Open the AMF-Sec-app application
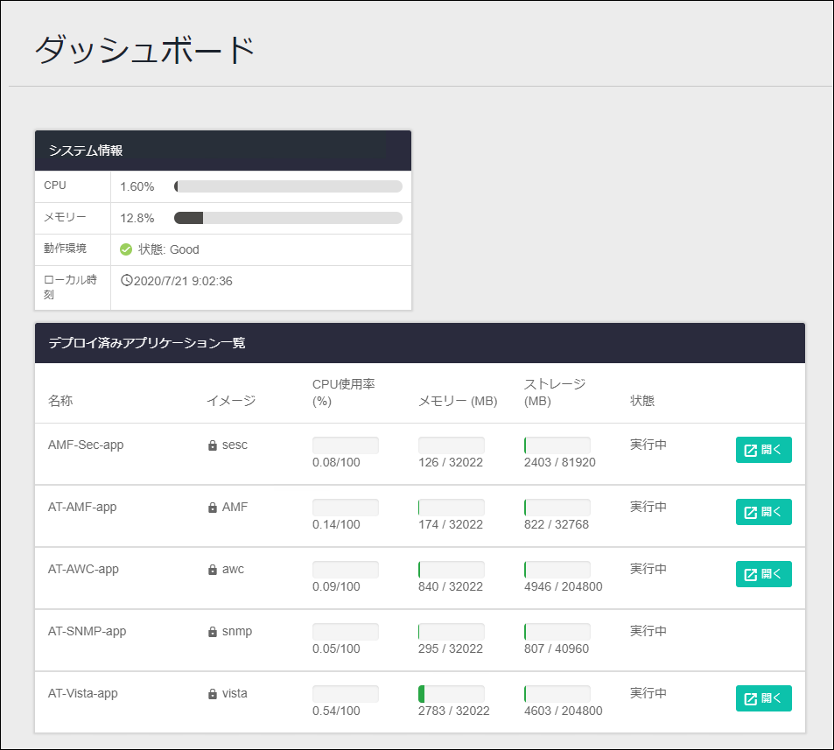Screen dimensions: 834x750 click(x=763, y=450)
